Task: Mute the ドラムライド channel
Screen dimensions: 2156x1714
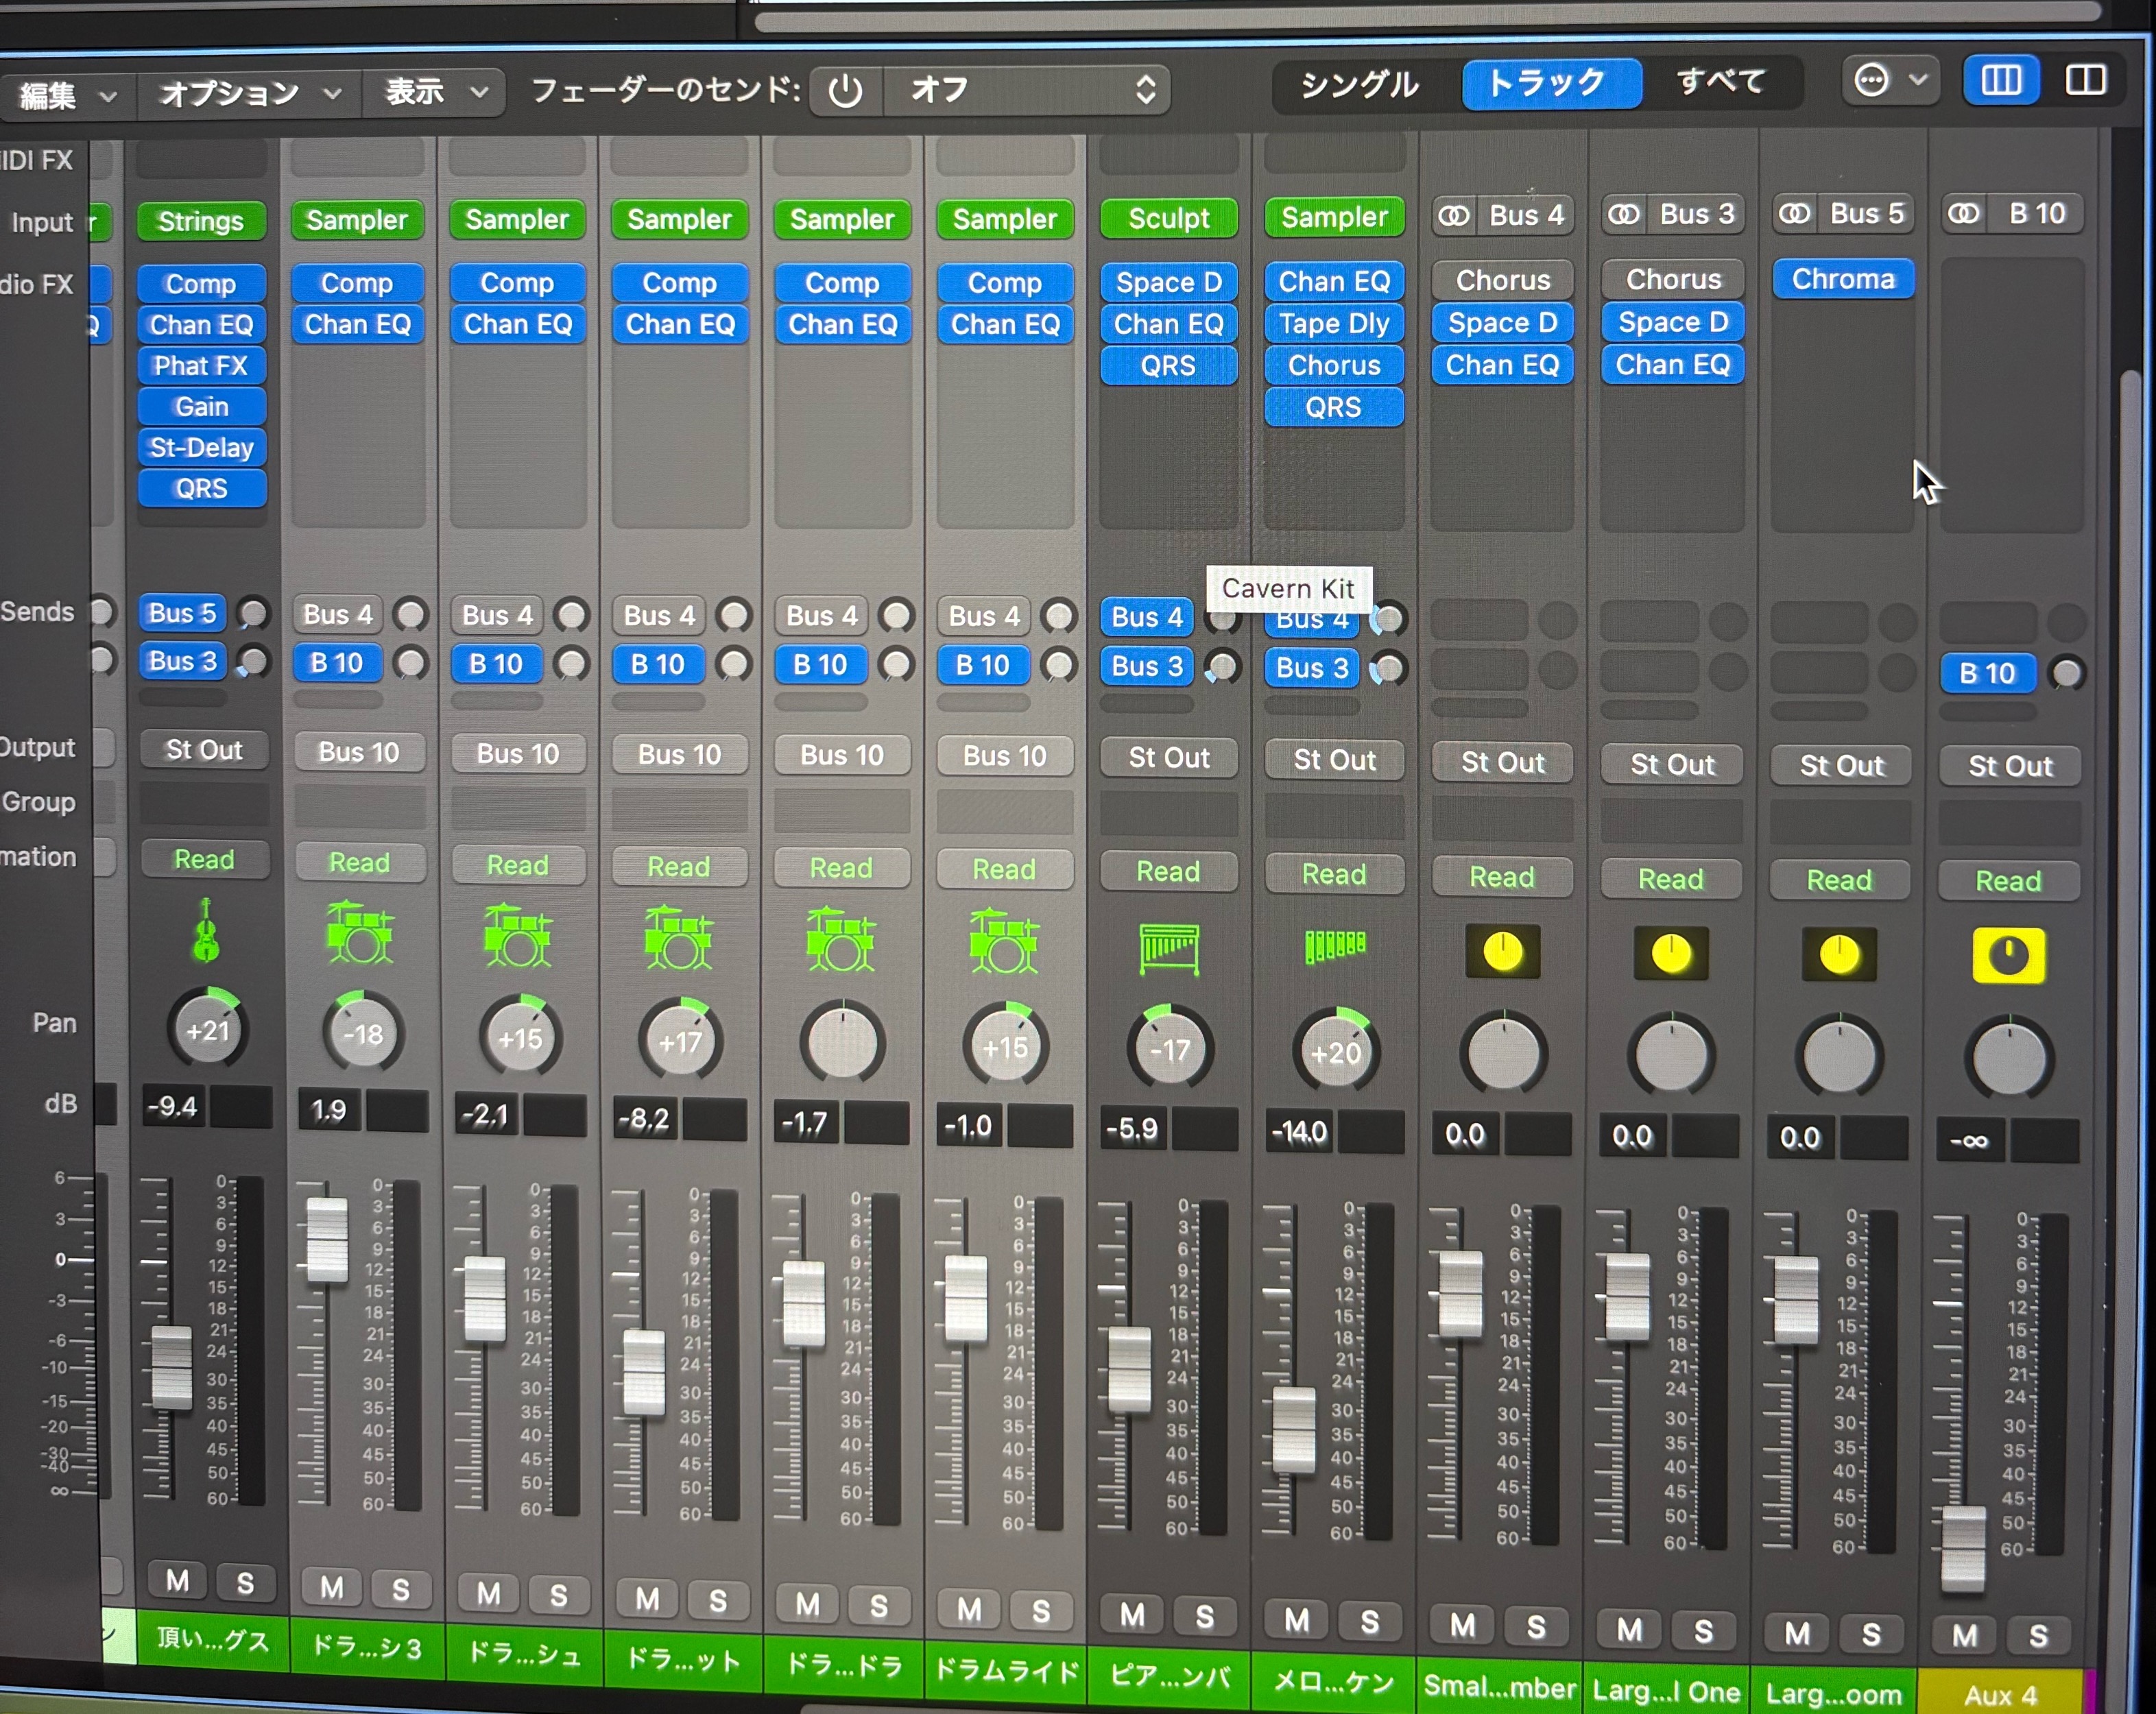Action: (968, 1609)
